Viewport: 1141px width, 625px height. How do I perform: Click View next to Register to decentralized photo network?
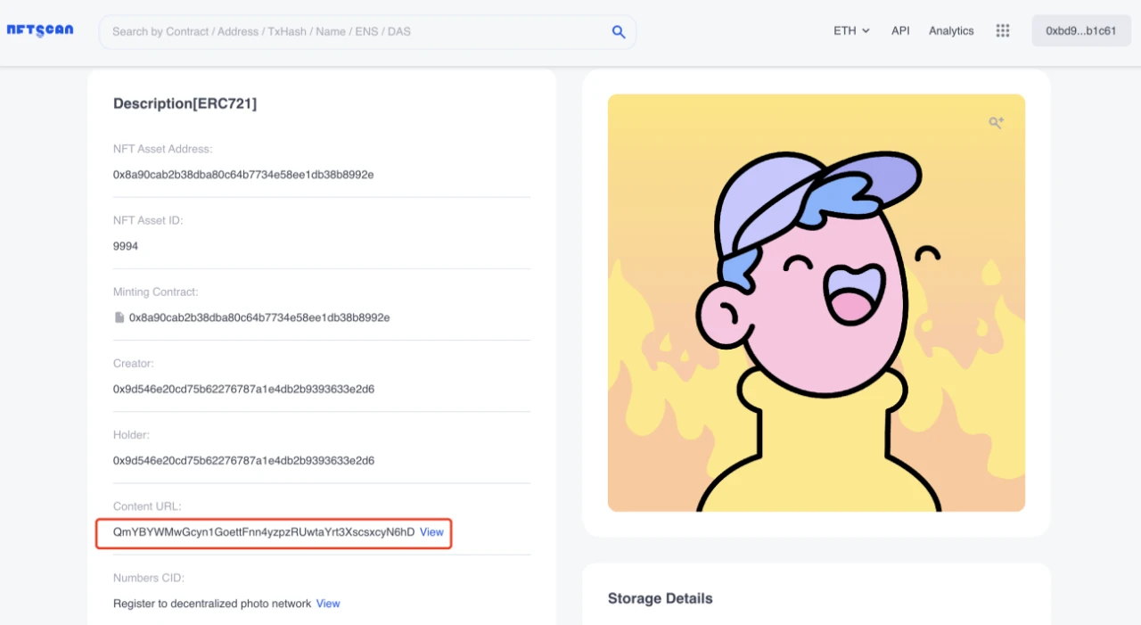[x=328, y=604]
